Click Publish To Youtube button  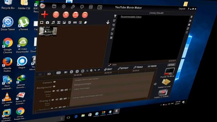[162, 94]
